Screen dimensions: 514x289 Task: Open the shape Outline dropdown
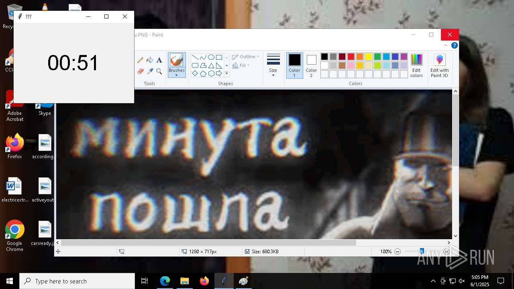pyautogui.click(x=245, y=57)
